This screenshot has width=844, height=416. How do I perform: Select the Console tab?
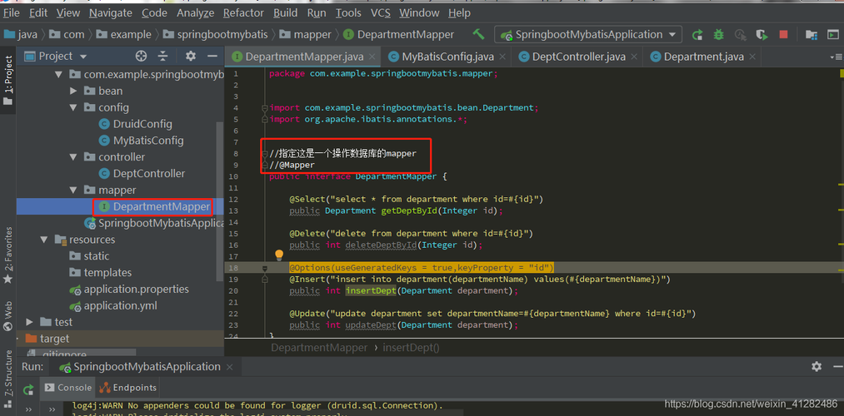pyautogui.click(x=68, y=388)
